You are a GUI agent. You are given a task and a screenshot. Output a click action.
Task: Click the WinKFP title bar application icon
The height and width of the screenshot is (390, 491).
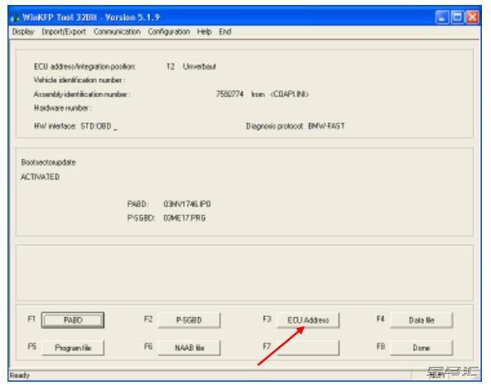[15, 17]
